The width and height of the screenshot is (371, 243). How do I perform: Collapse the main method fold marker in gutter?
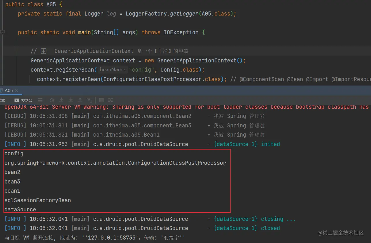3,32
